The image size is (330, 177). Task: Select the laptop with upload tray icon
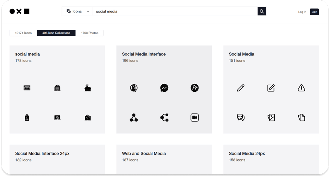57,88
